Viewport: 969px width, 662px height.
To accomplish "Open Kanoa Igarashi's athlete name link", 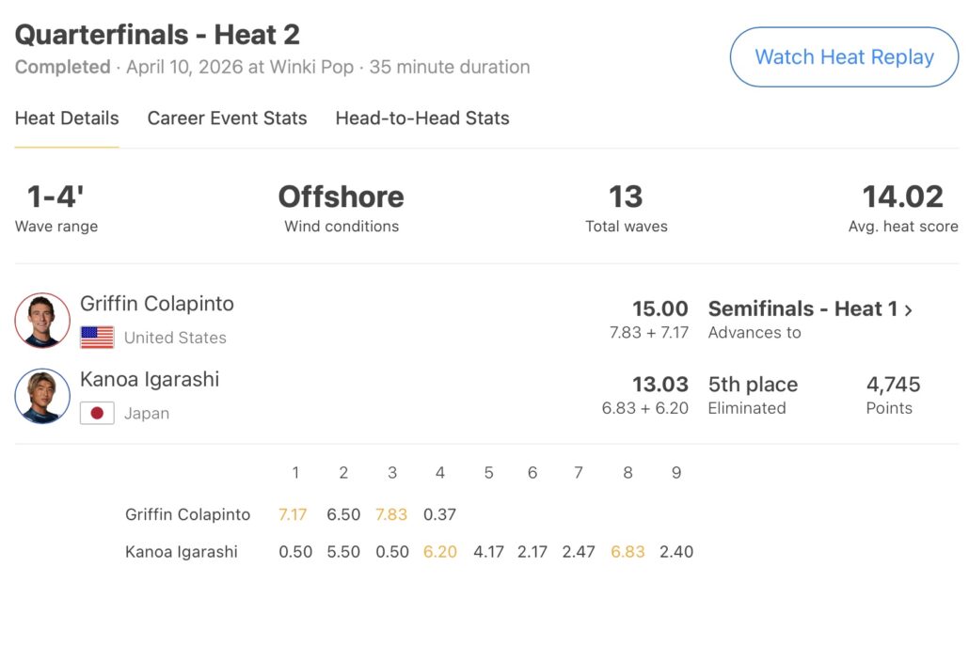I will tap(150, 379).
